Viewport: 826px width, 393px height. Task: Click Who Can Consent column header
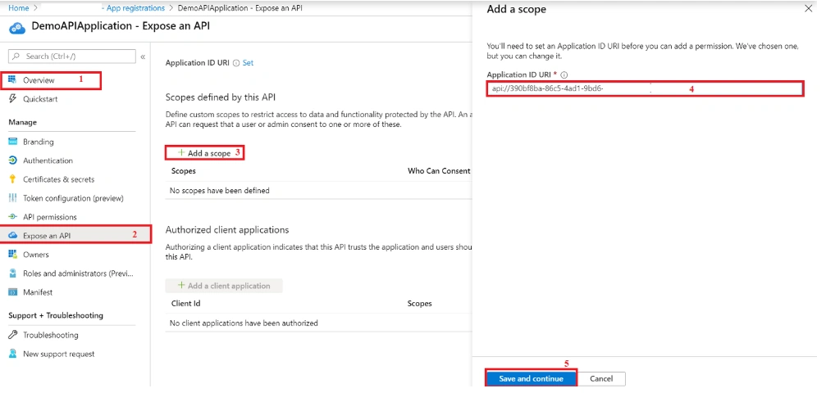point(439,171)
